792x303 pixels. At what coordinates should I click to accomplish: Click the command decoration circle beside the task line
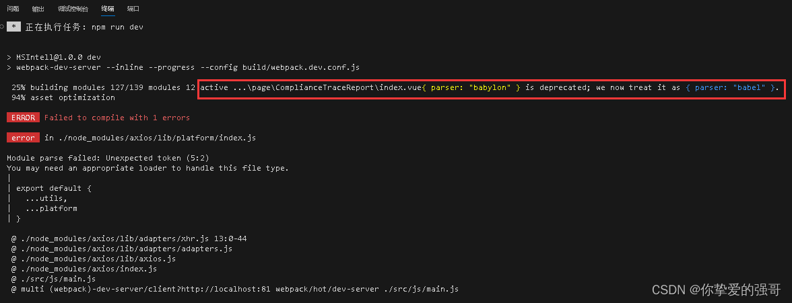pos(2,27)
